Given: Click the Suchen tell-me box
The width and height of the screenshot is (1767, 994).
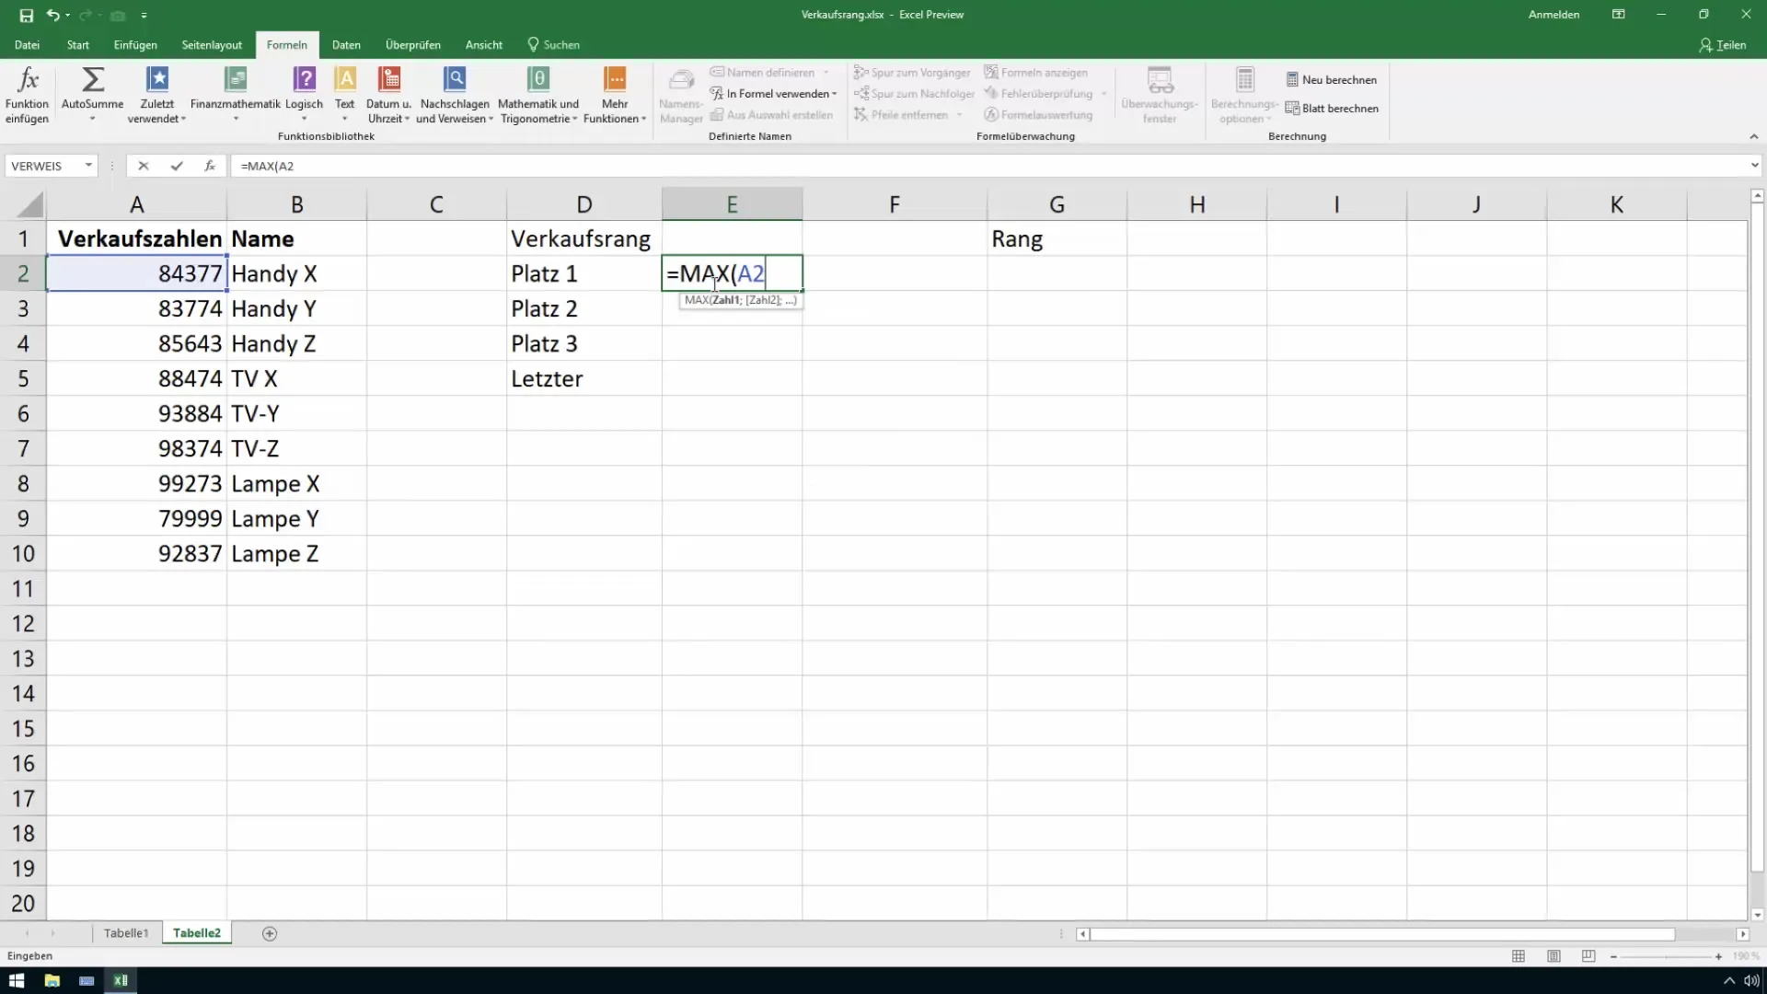Looking at the screenshot, I should click(x=553, y=45).
